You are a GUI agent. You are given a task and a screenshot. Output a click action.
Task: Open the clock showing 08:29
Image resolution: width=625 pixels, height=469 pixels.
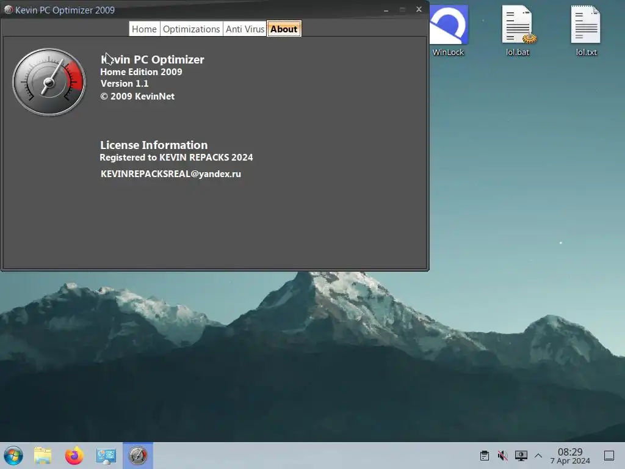coord(570,456)
